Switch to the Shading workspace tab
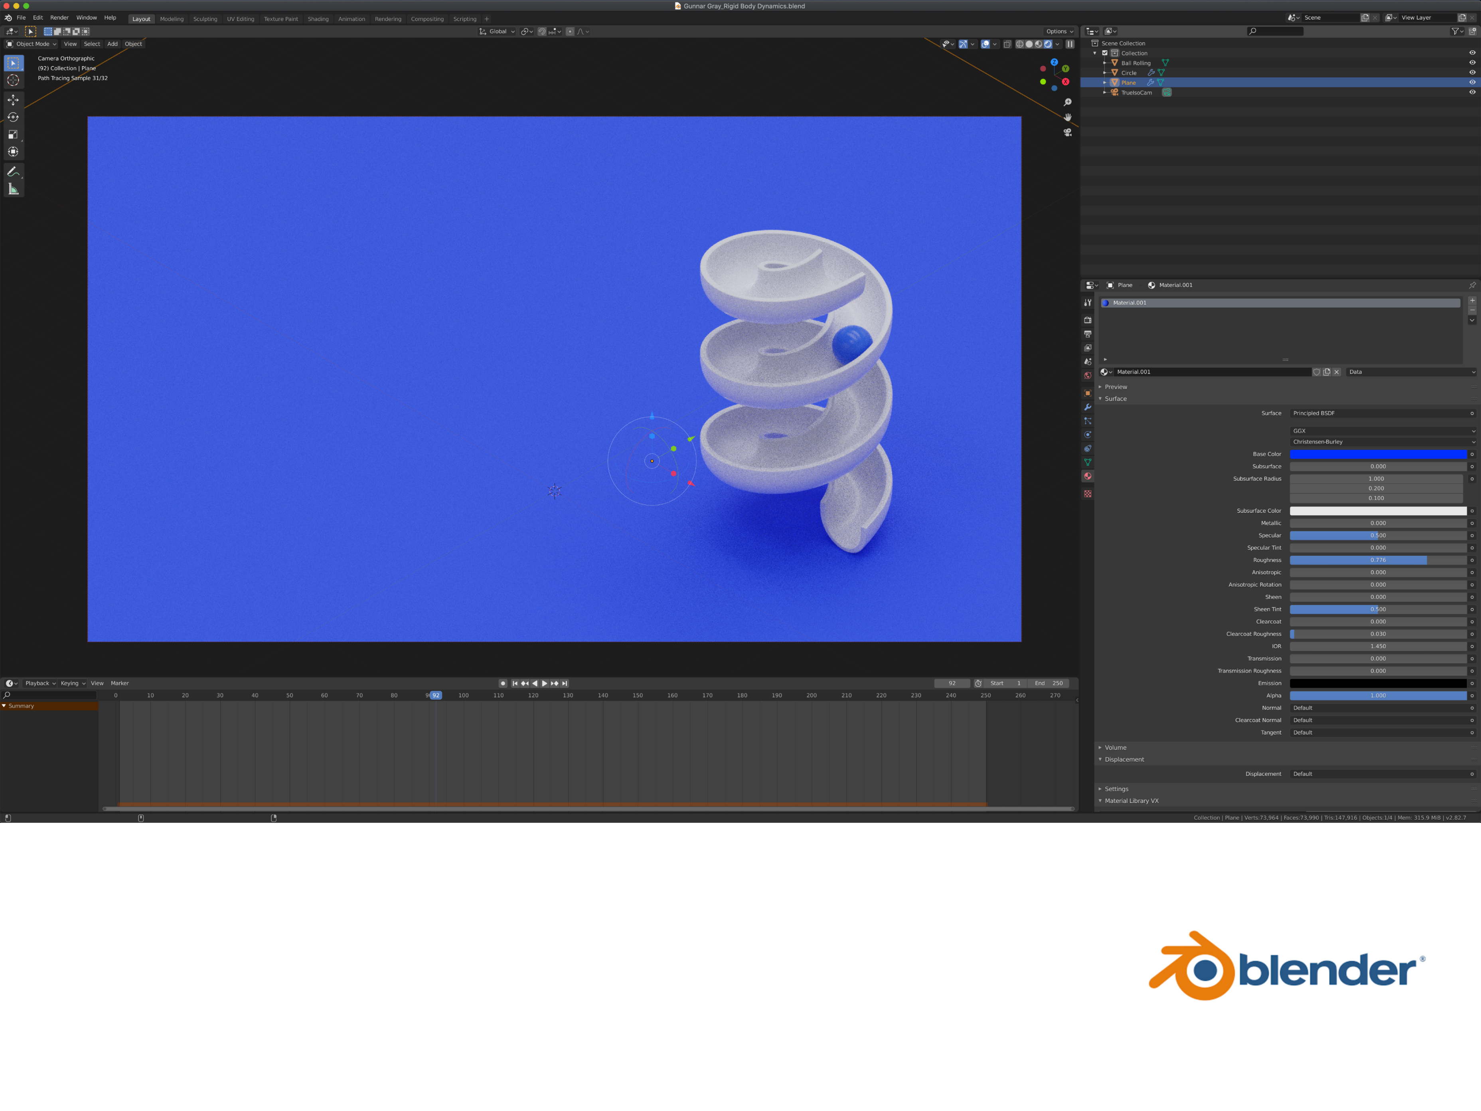This screenshot has width=1481, height=1111. pyautogui.click(x=318, y=19)
